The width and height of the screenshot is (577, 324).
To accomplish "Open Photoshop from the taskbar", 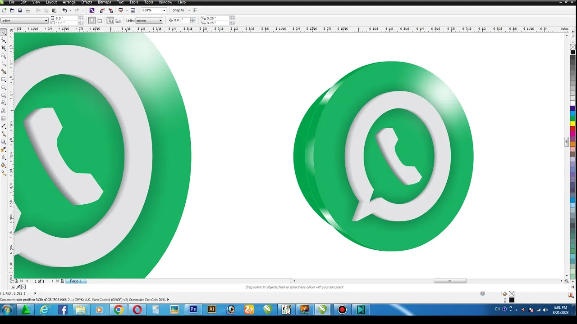I will click(193, 310).
